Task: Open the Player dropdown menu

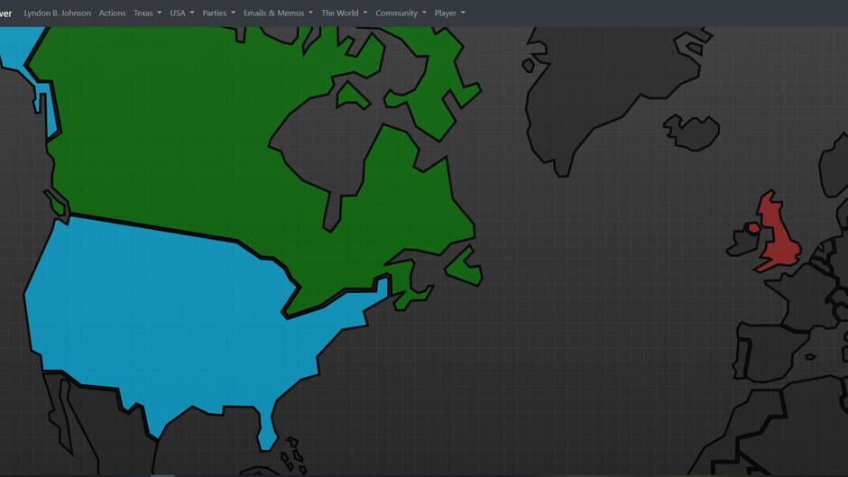Action: click(x=449, y=13)
